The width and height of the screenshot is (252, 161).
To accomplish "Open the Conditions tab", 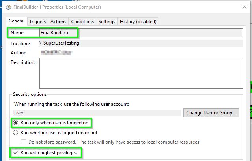I will [82, 22].
